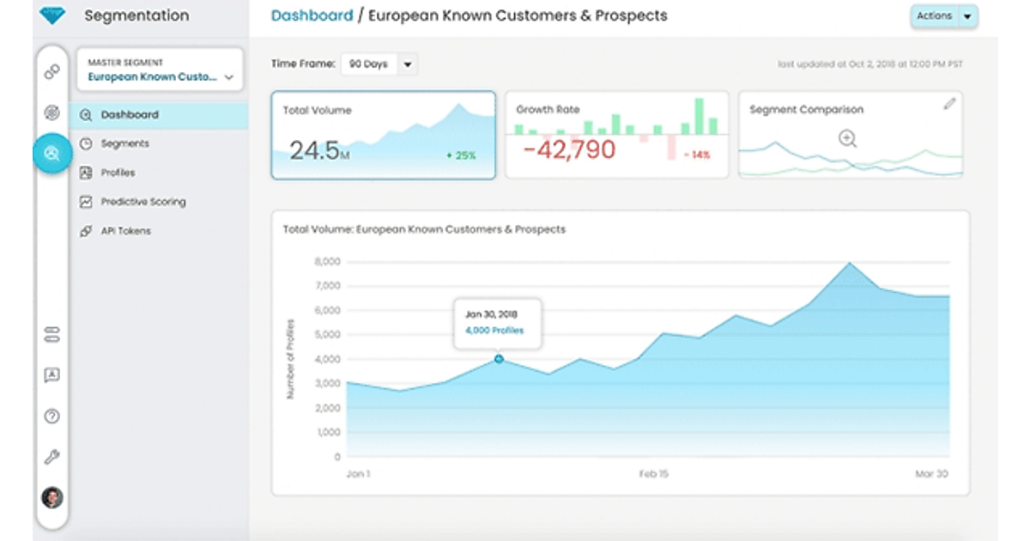
Task: Go to Segments in the side menu
Action: coord(124,143)
